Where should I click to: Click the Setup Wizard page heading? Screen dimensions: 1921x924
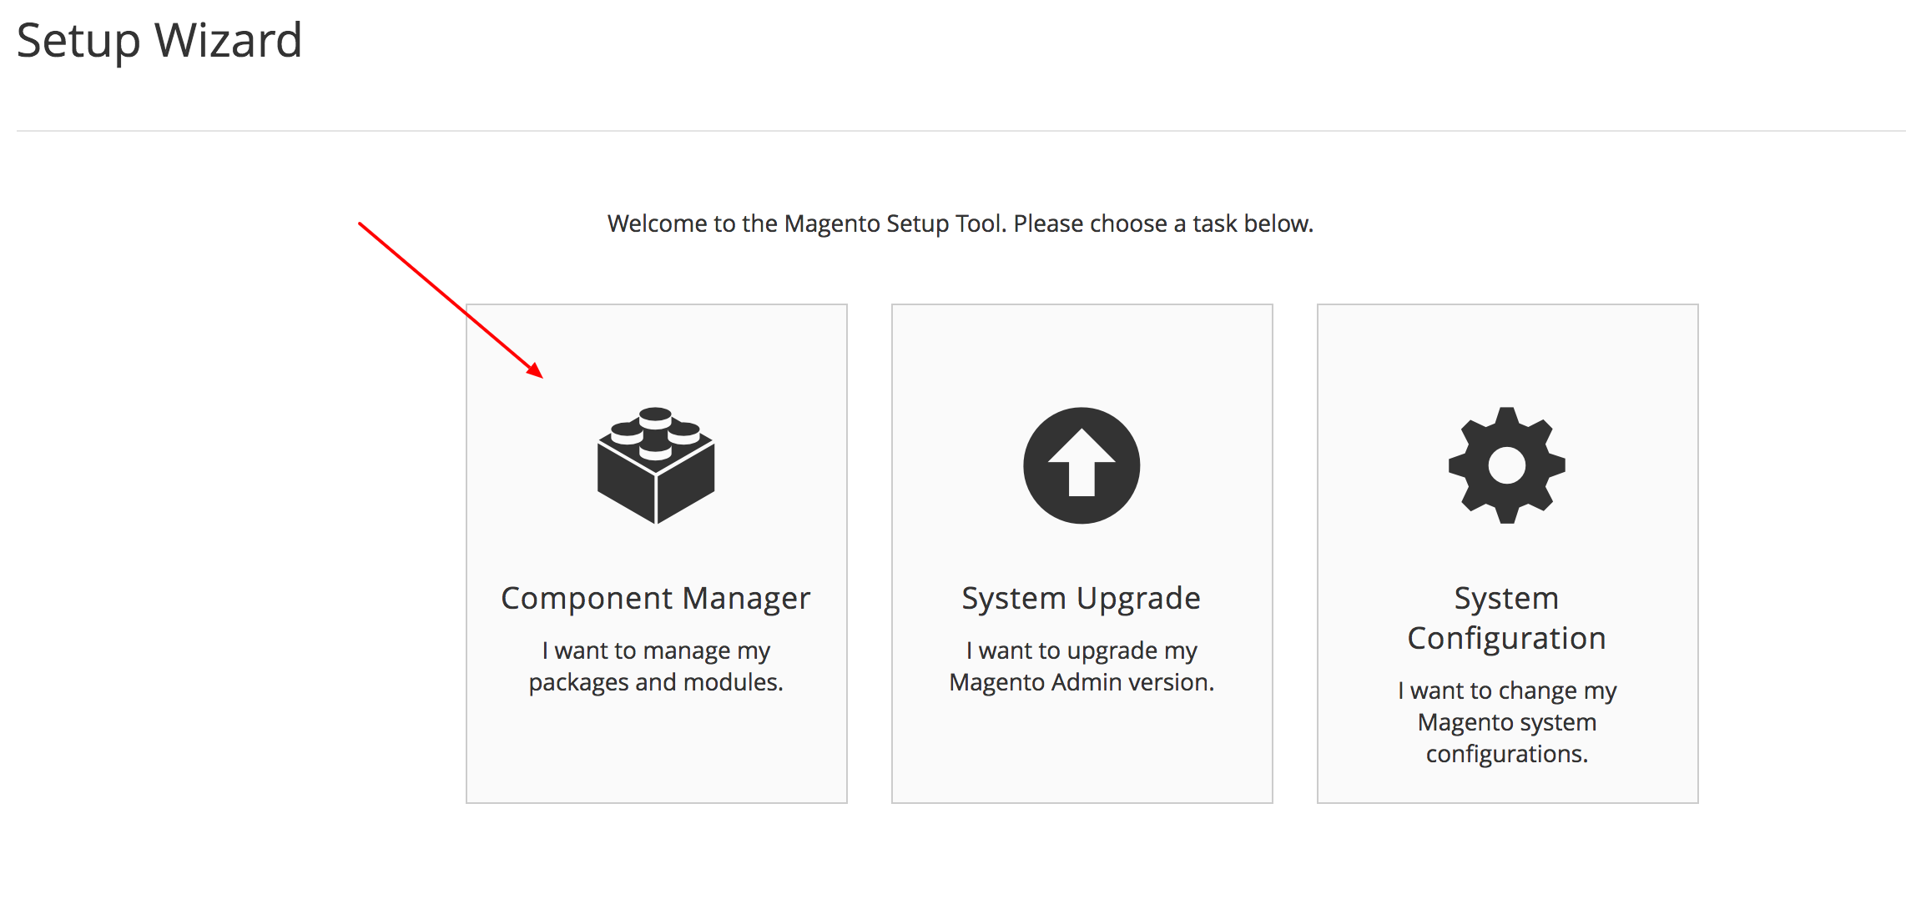pos(159,40)
